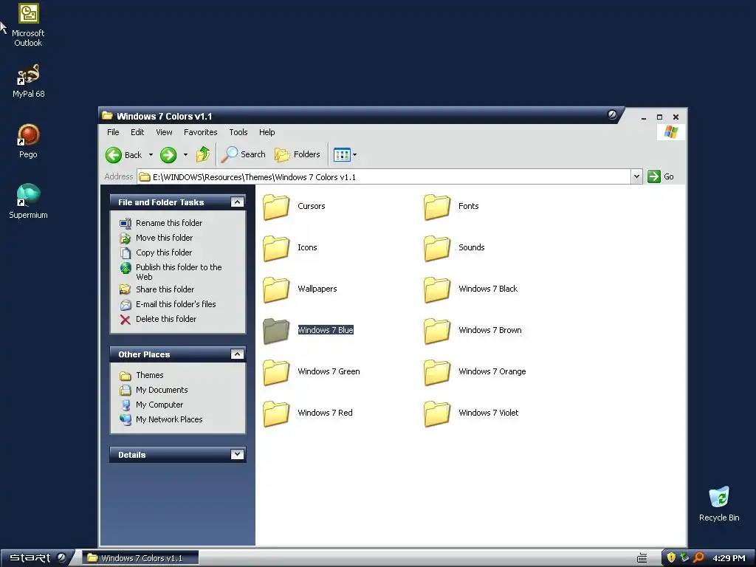
Task: Click the security shield tray icon
Action: point(670,558)
